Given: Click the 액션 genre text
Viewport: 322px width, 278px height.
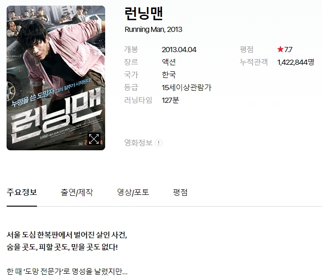Looking at the screenshot, I should pyautogui.click(x=169, y=62).
